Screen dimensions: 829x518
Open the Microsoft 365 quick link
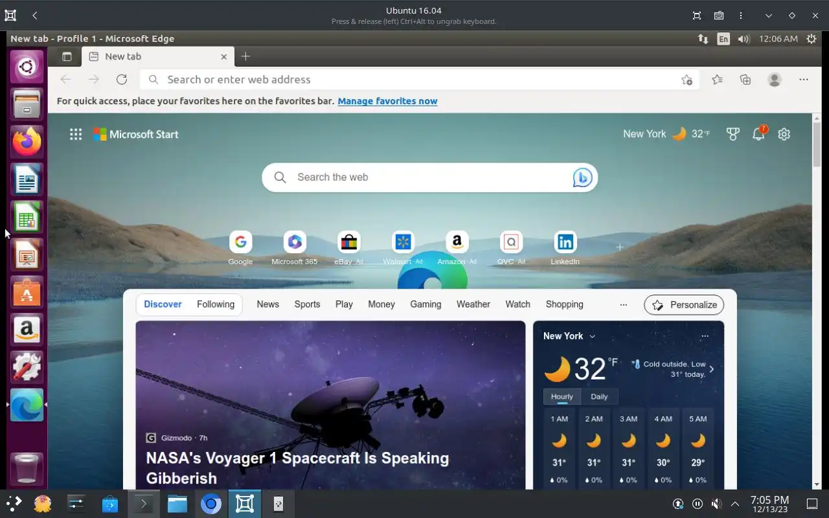point(295,248)
